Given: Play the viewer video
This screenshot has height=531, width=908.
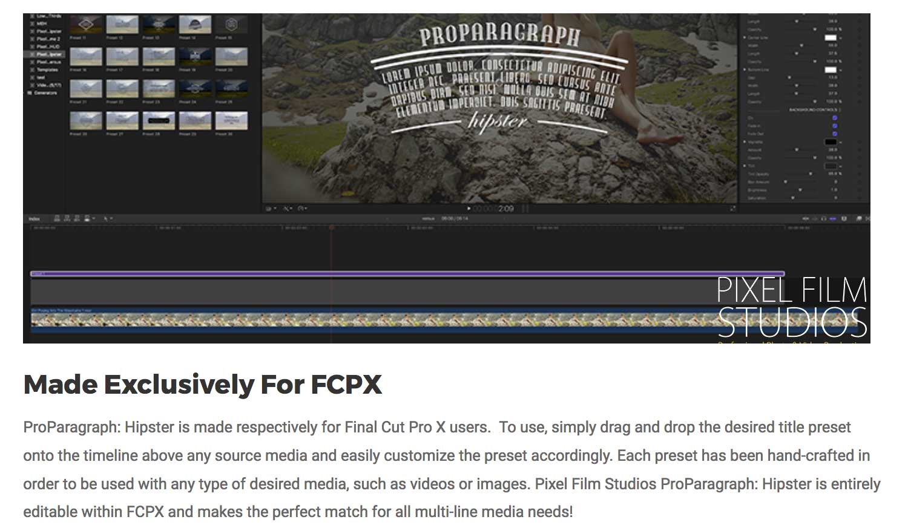Looking at the screenshot, I should (469, 209).
